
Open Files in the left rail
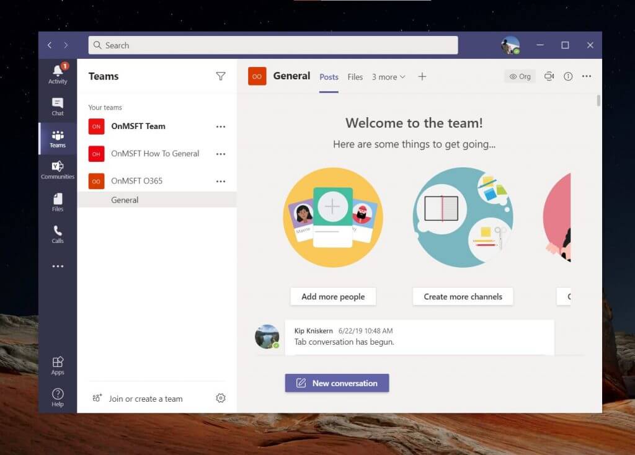(x=58, y=203)
